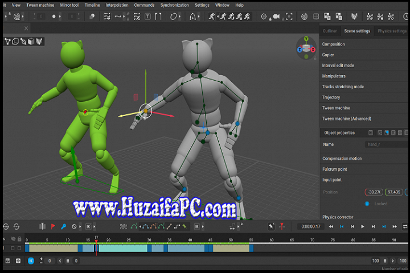Click the fast forward button
Viewport: 410px width, 273px height.
[395, 226]
